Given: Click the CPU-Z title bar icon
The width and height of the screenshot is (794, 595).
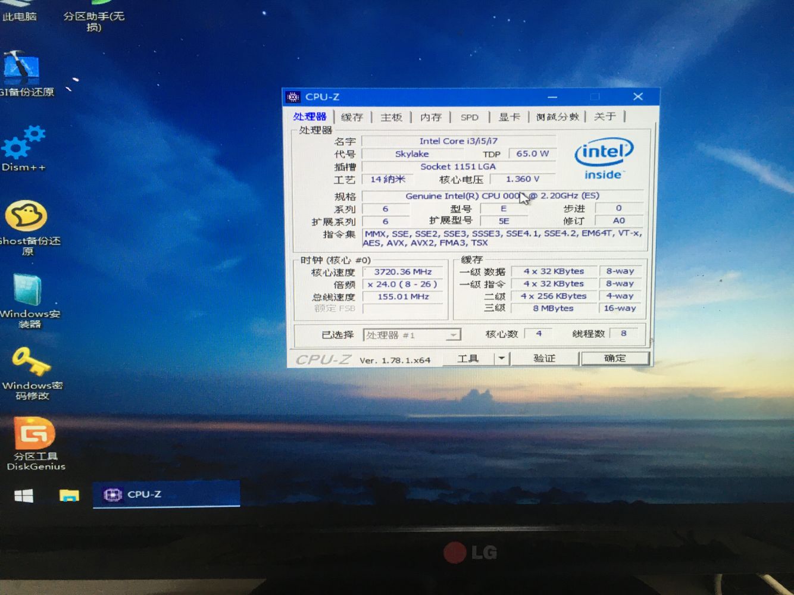Looking at the screenshot, I should (x=293, y=97).
